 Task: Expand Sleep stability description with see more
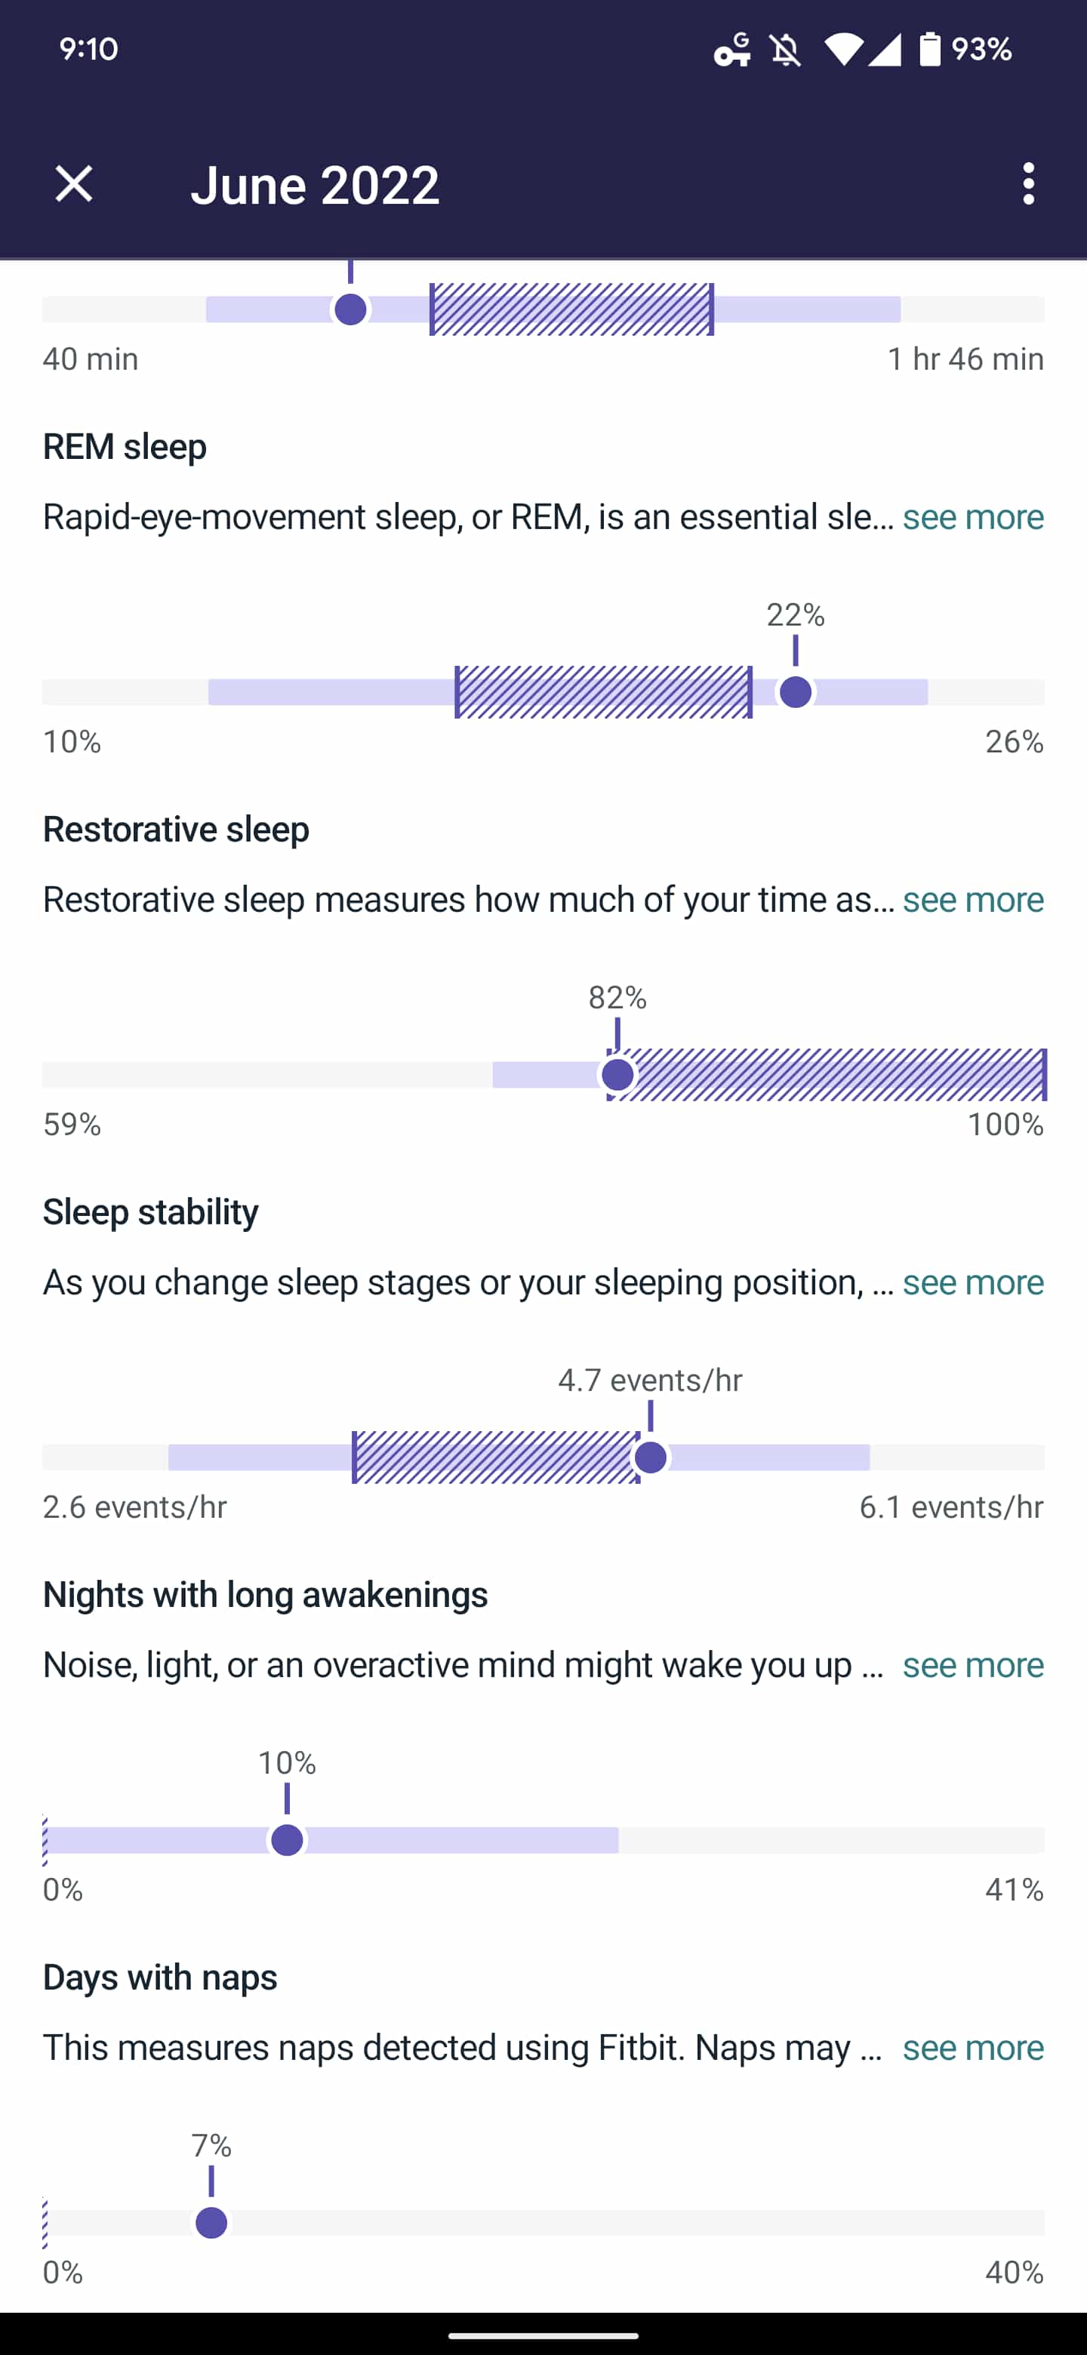coord(973,1282)
